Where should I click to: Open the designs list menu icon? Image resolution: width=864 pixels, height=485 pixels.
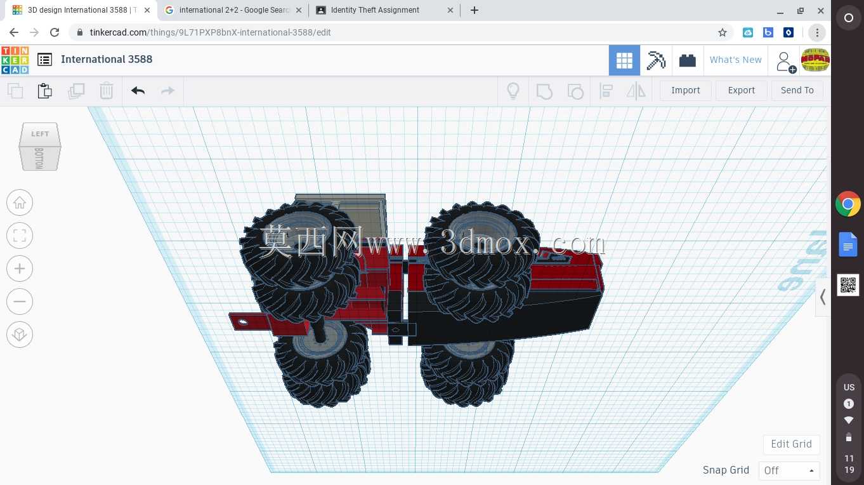click(44, 60)
